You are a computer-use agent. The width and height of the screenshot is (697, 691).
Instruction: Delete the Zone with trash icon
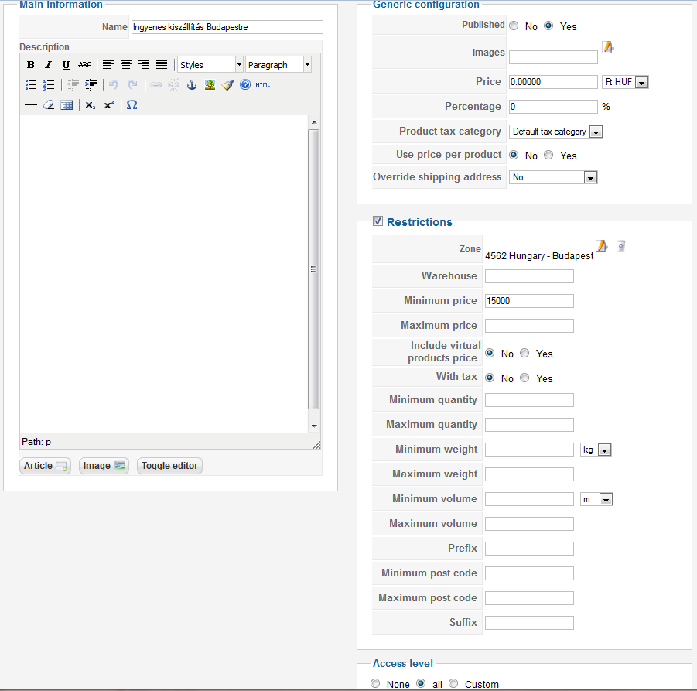click(x=621, y=246)
